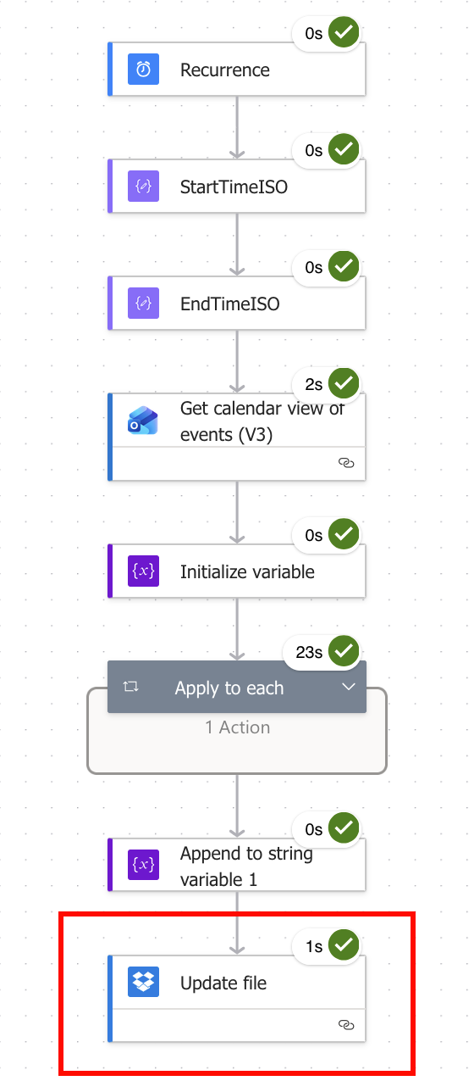Collapse the Apply to each chevron

(349, 688)
